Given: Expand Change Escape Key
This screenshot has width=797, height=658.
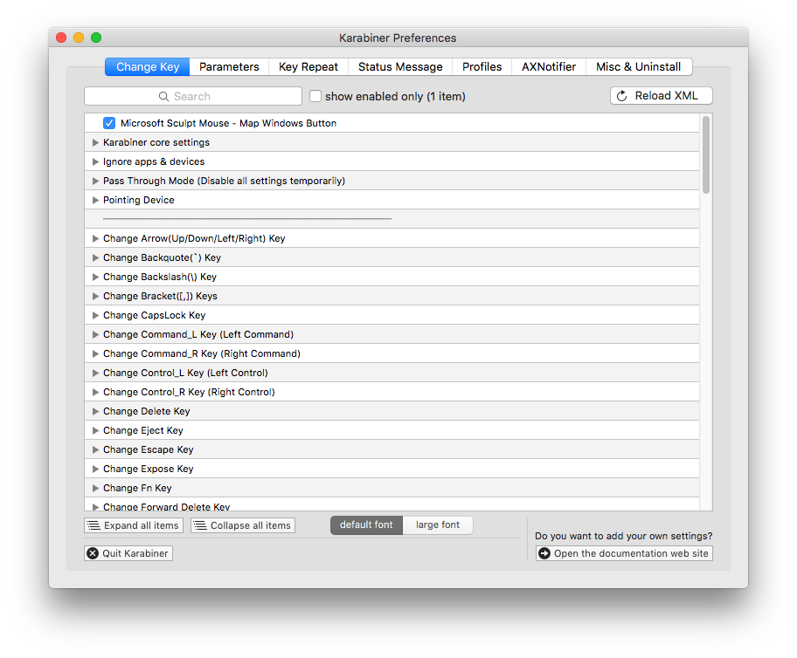Looking at the screenshot, I should [x=95, y=449].
